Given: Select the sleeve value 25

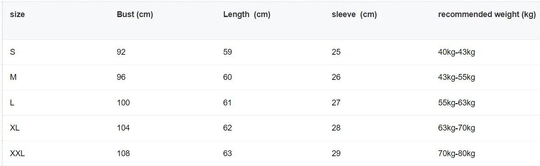Looking at the screenshot, I should click(336, 52).
